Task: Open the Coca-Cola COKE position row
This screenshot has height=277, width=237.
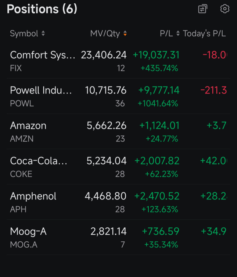Action: click(118, 167)
